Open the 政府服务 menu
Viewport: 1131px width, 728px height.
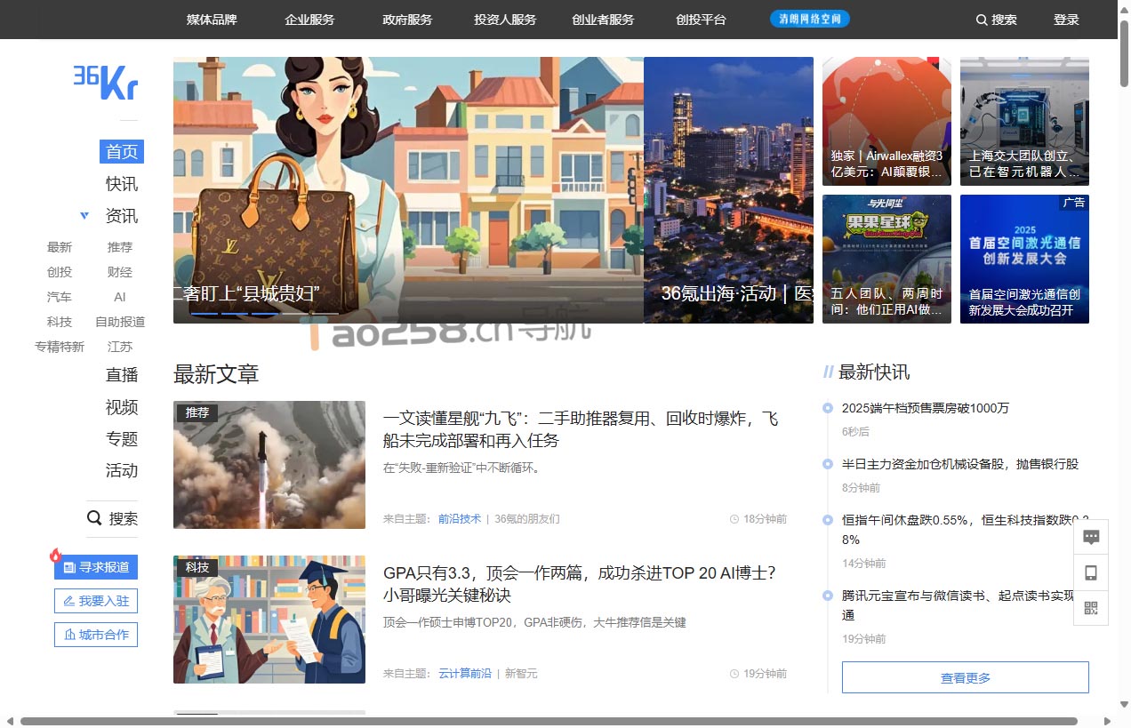(407, 20)
